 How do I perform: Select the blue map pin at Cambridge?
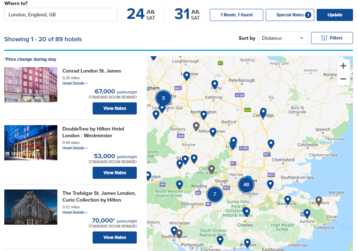263,112
